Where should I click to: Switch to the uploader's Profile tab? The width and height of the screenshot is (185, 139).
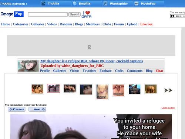45,71
